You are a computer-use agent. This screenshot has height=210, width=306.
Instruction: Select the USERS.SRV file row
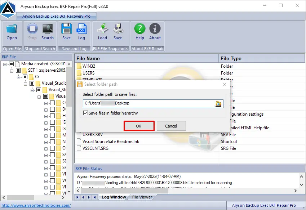tap(189, 135)
